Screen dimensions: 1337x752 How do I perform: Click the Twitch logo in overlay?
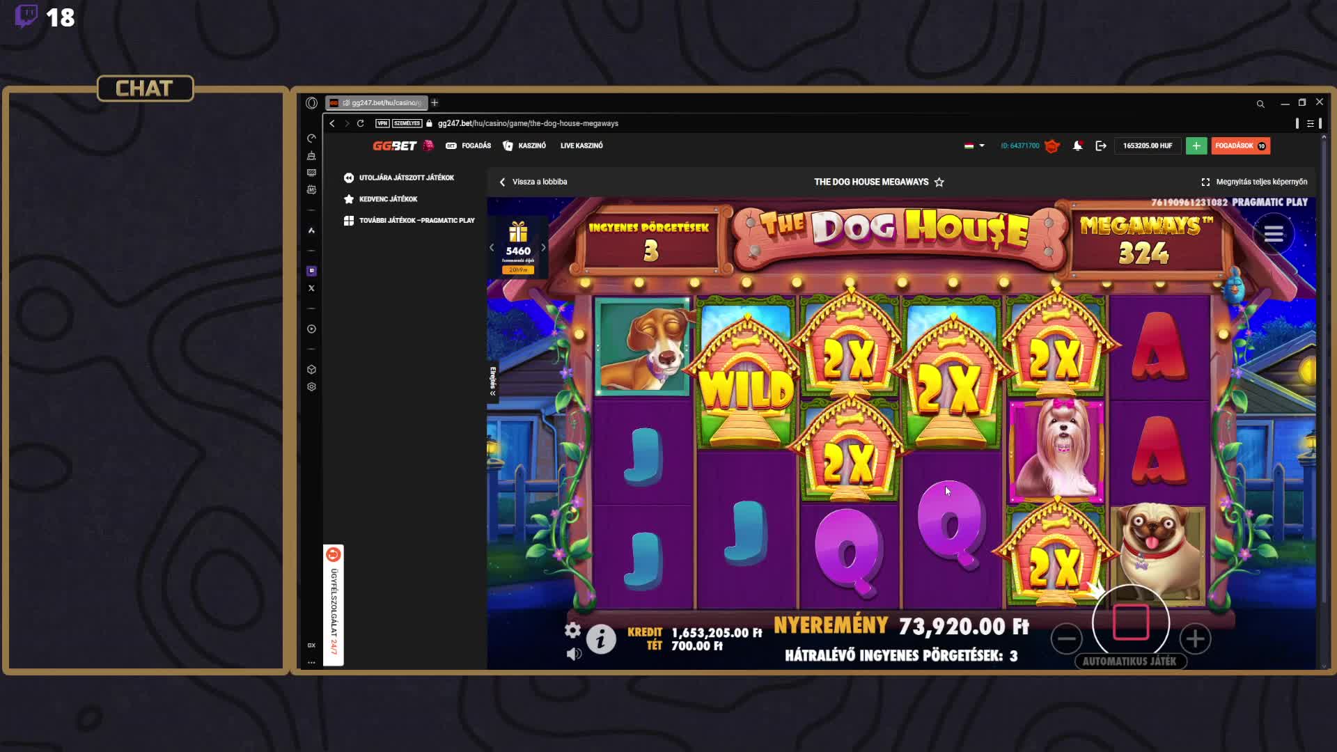(26, 16)
